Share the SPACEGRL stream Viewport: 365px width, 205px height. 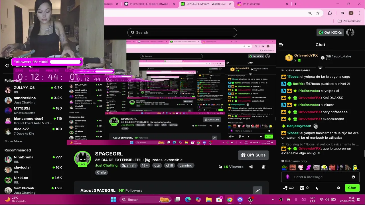click(x=251, y=167)
